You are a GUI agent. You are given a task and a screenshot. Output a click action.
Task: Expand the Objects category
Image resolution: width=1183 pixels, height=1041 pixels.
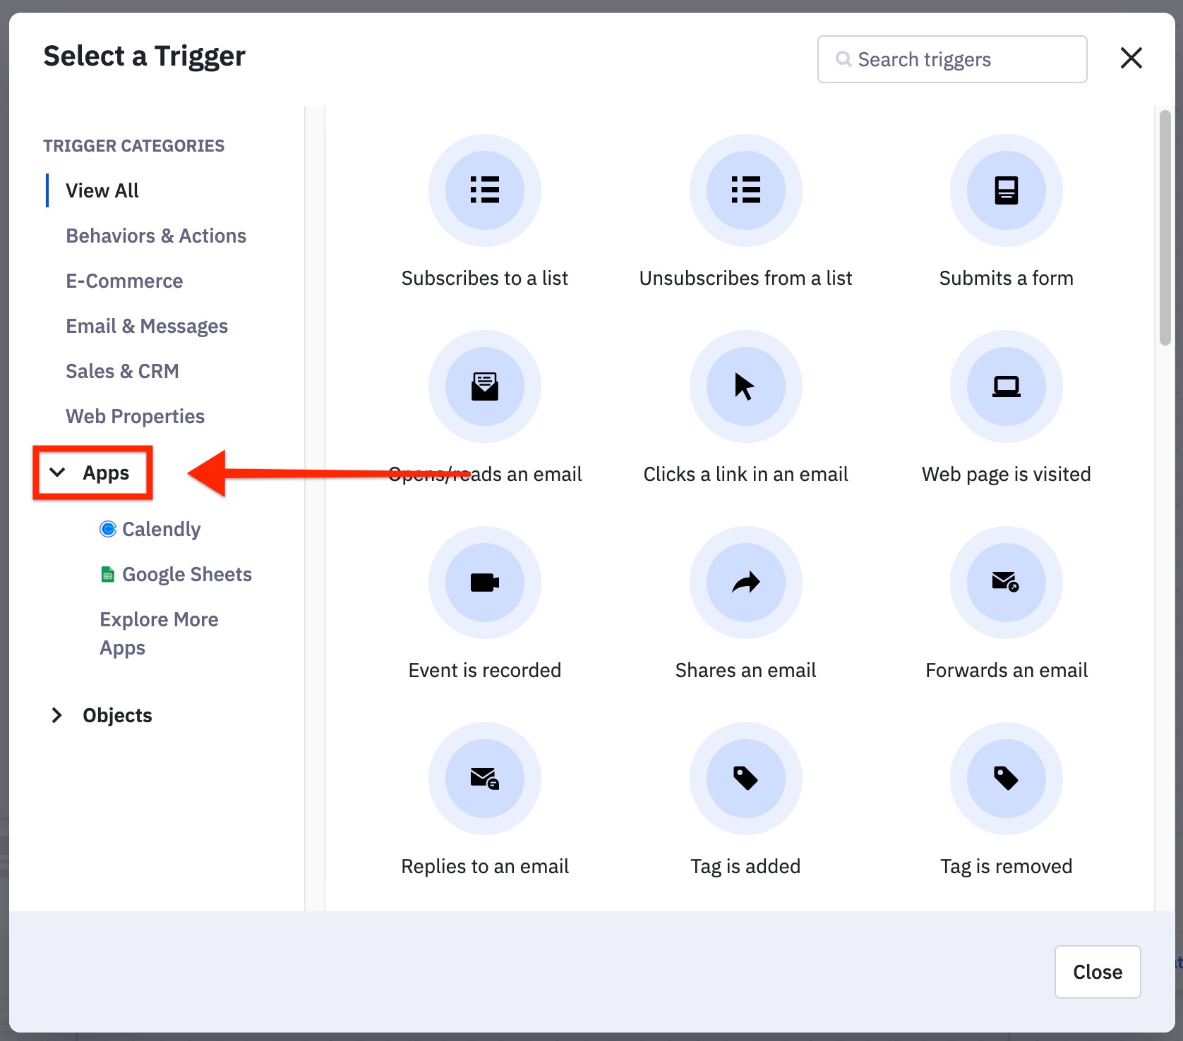[58, 715]
